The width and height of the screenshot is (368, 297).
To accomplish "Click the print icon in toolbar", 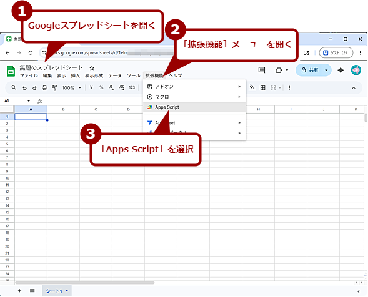I will click(x=44, y=88).
